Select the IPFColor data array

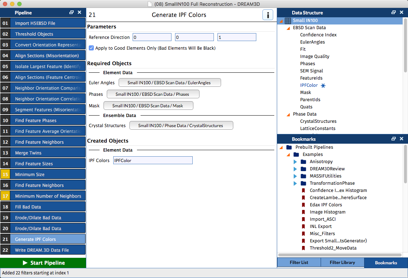pyautogui.click(x=309, y=85)
